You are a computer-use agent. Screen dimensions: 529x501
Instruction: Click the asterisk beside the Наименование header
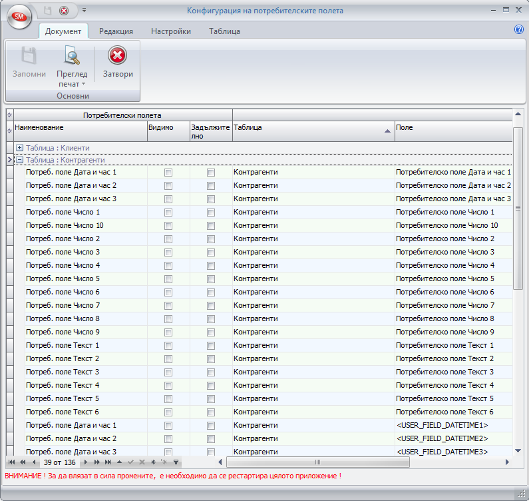[10, 131]
